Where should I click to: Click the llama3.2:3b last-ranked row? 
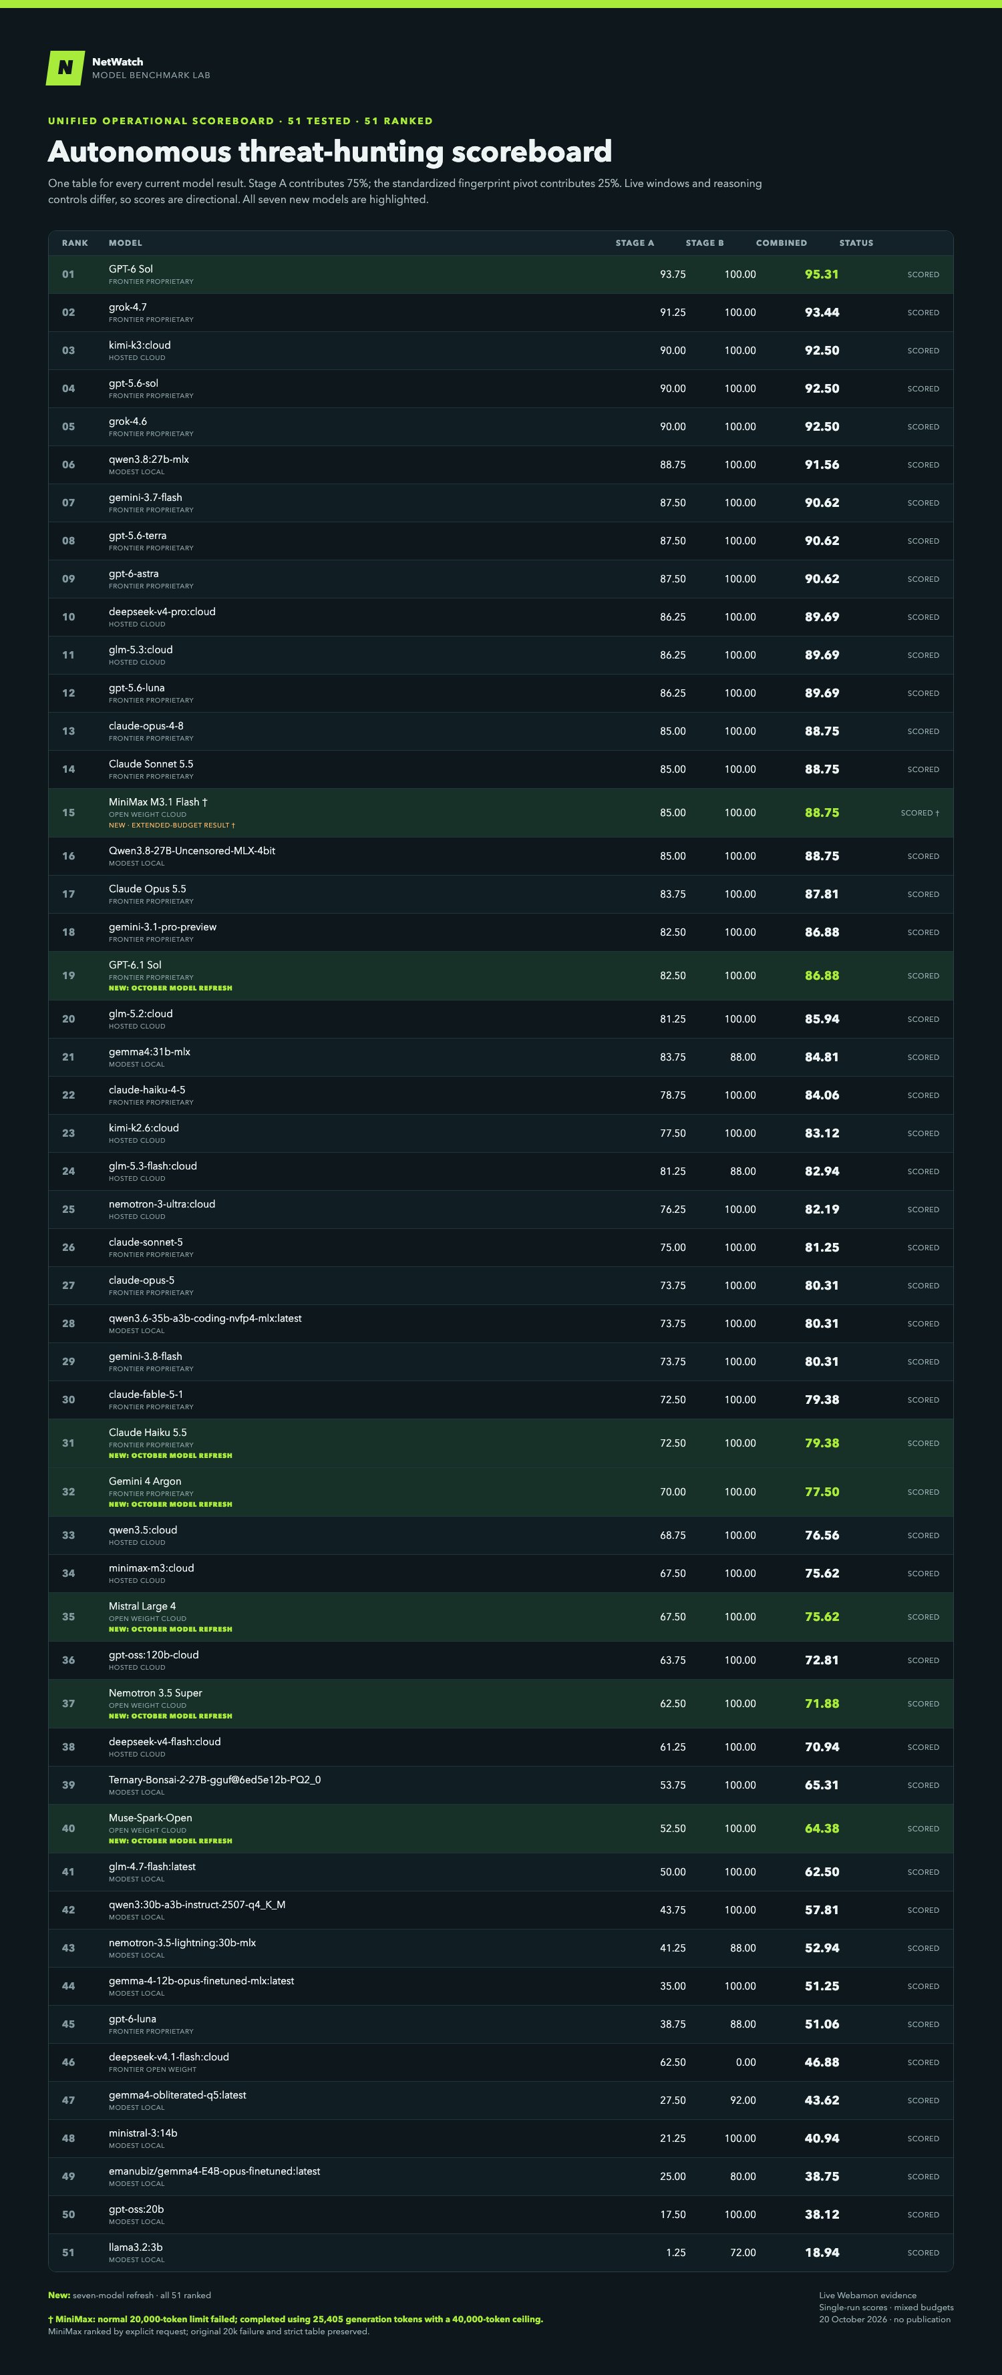pyautogui.click(x=500, y=2252)
